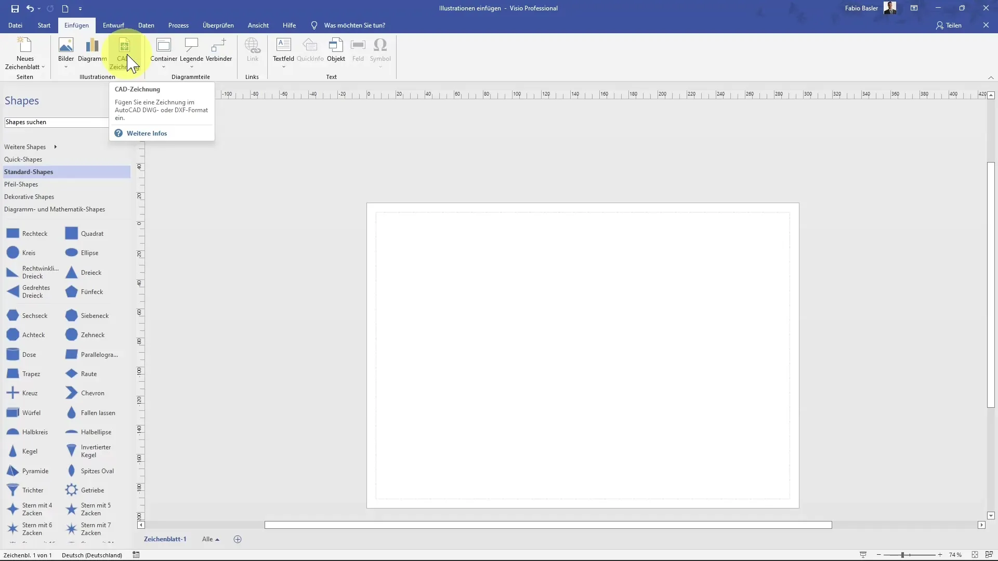
Task: Click the Teilen share button
Action: pos(949,25)
